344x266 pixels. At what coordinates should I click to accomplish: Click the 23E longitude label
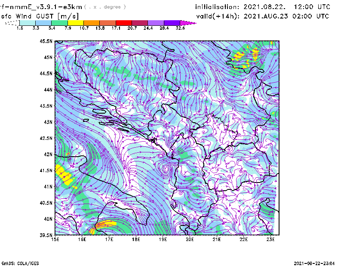270,239
